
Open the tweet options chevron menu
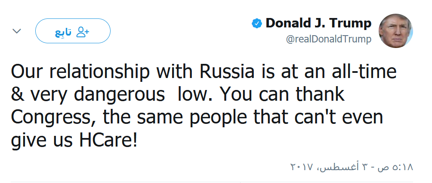pos(17,31)
